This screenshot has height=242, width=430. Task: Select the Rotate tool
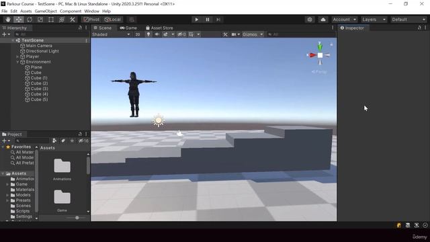click(30, 19)
